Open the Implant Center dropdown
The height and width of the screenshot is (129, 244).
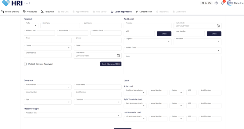pyautogui.click(x=173, y=51)
